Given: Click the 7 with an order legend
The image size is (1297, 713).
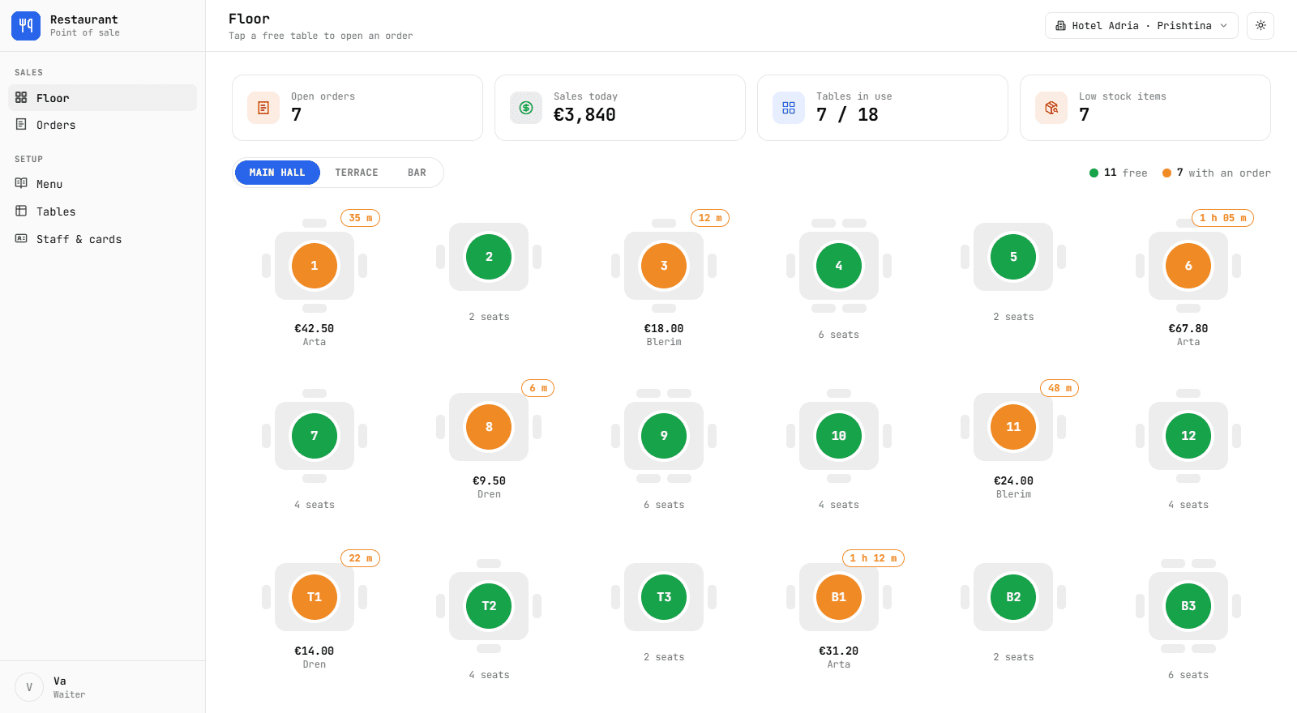Looking at the screenshot, I should 1217,173.
